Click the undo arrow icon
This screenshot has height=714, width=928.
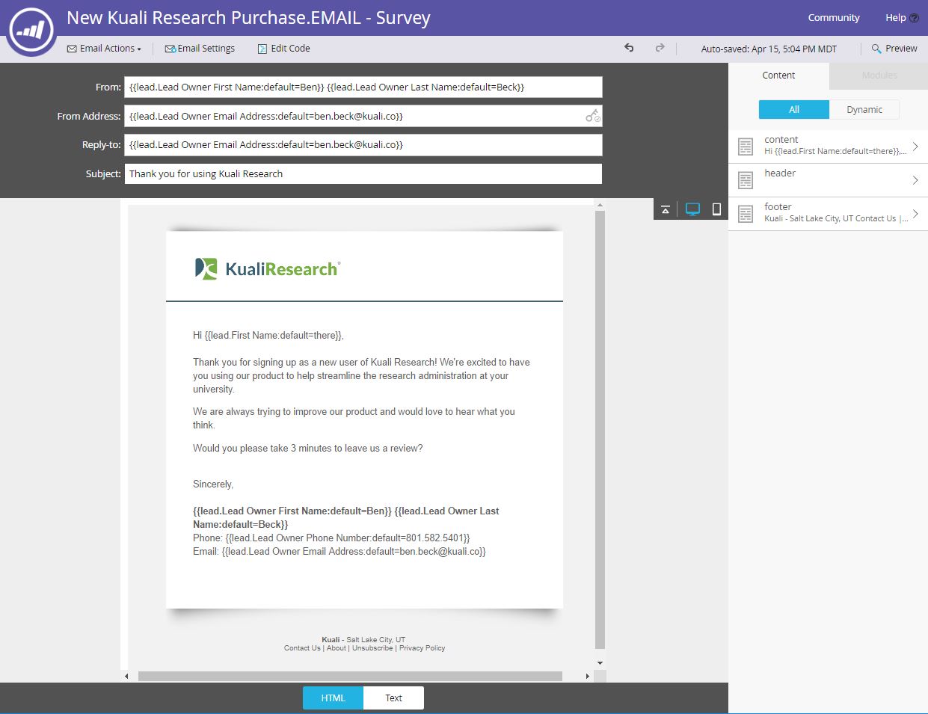[629, 48]
